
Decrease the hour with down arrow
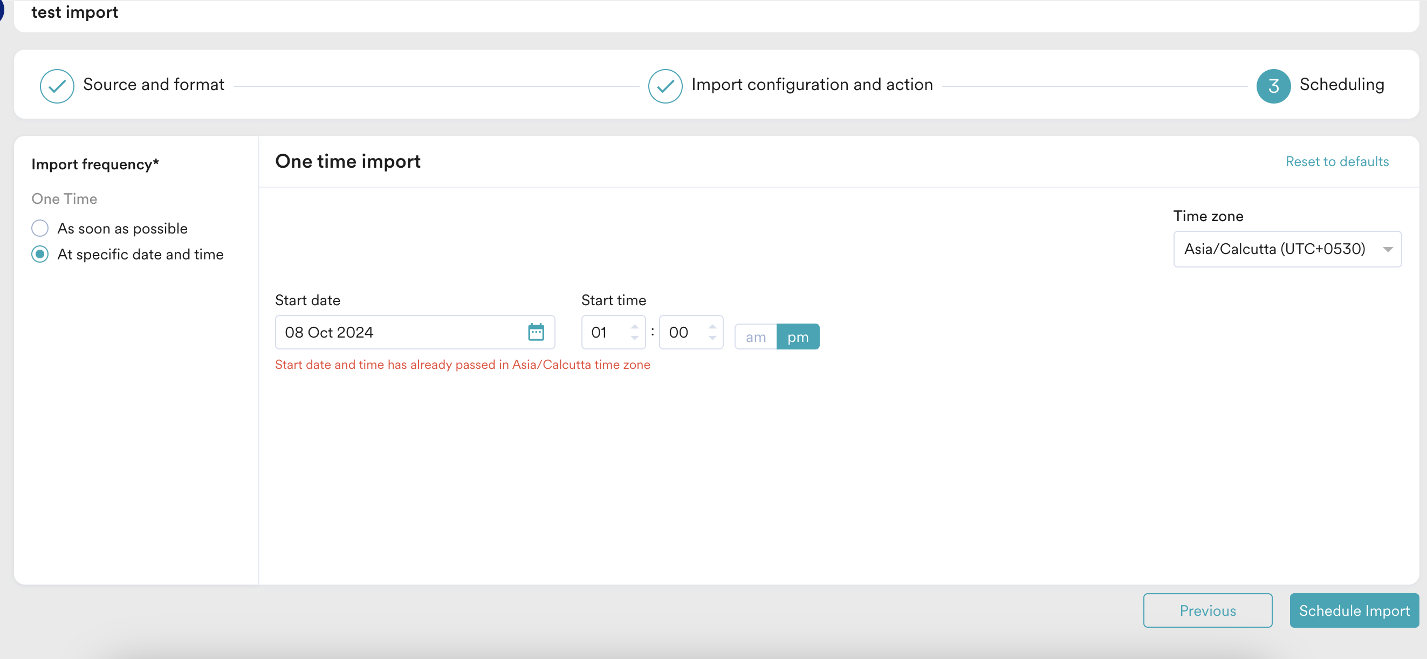coord(634,338)
